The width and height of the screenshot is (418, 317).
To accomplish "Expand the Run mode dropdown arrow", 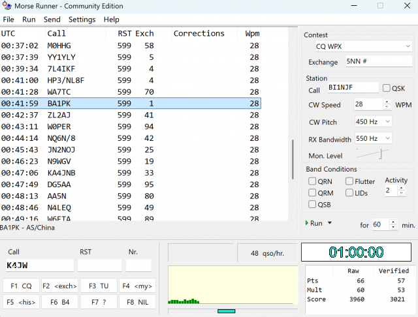I will [330, 223].
